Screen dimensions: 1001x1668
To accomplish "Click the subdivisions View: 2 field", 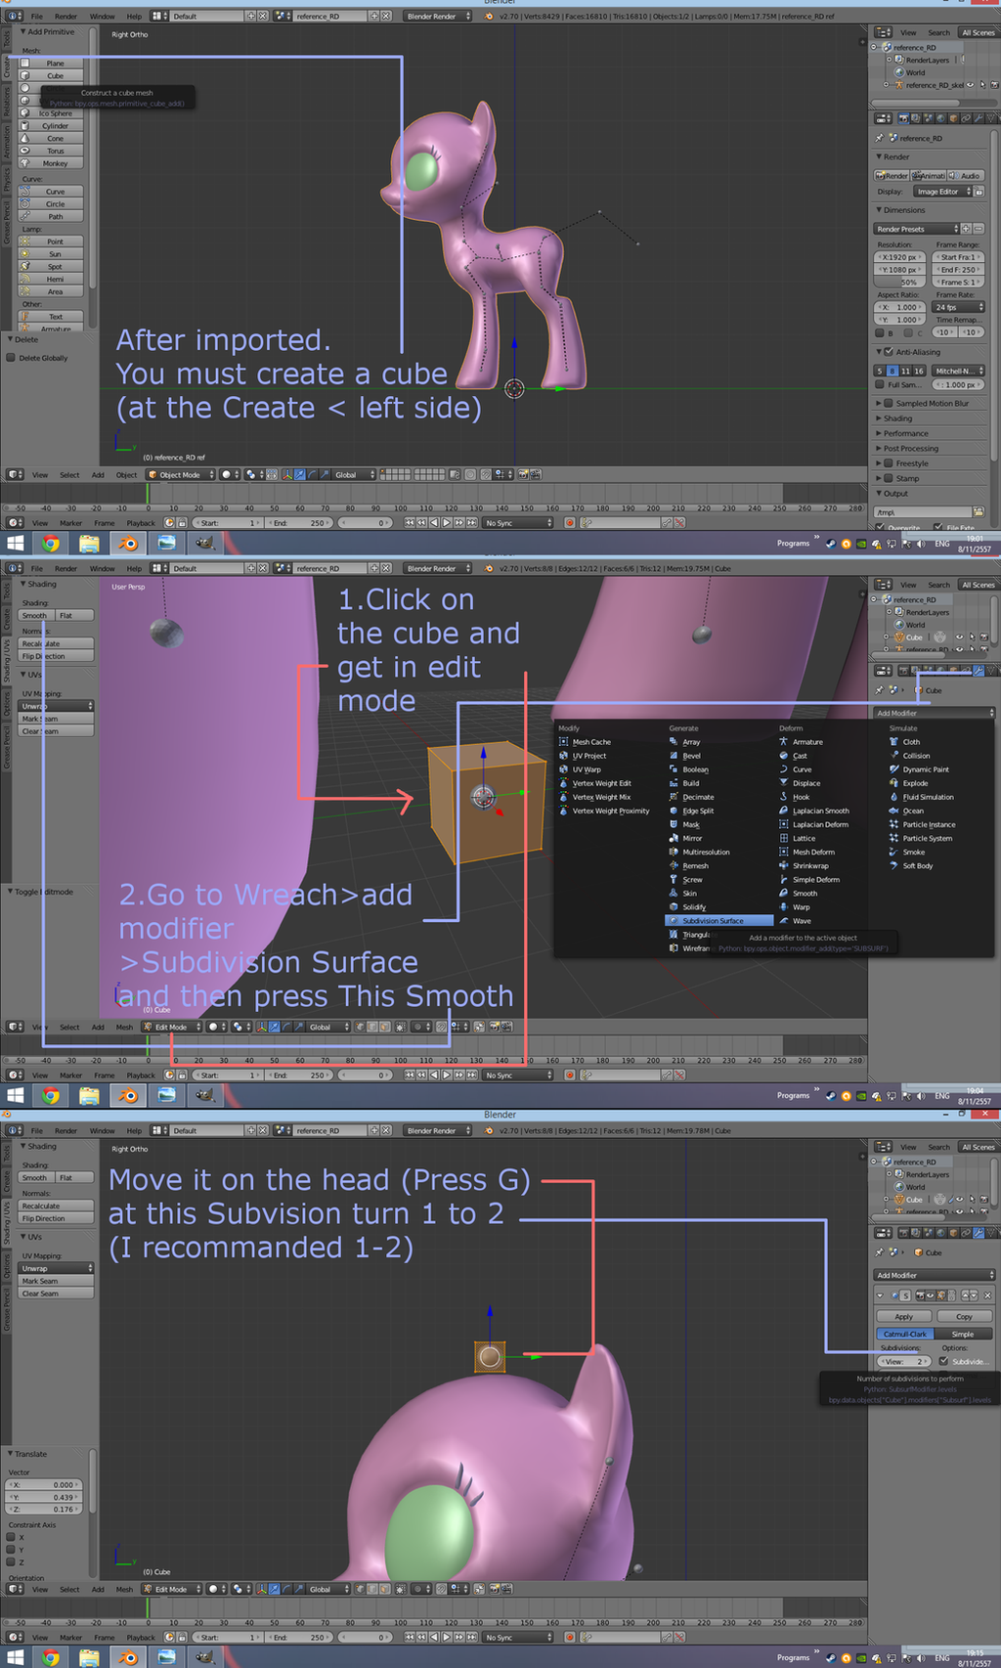I will 904,1361.
